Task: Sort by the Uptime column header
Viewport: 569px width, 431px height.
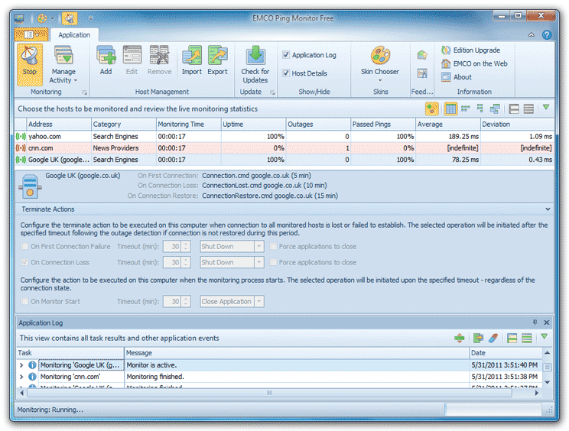Action: (254, 124)
